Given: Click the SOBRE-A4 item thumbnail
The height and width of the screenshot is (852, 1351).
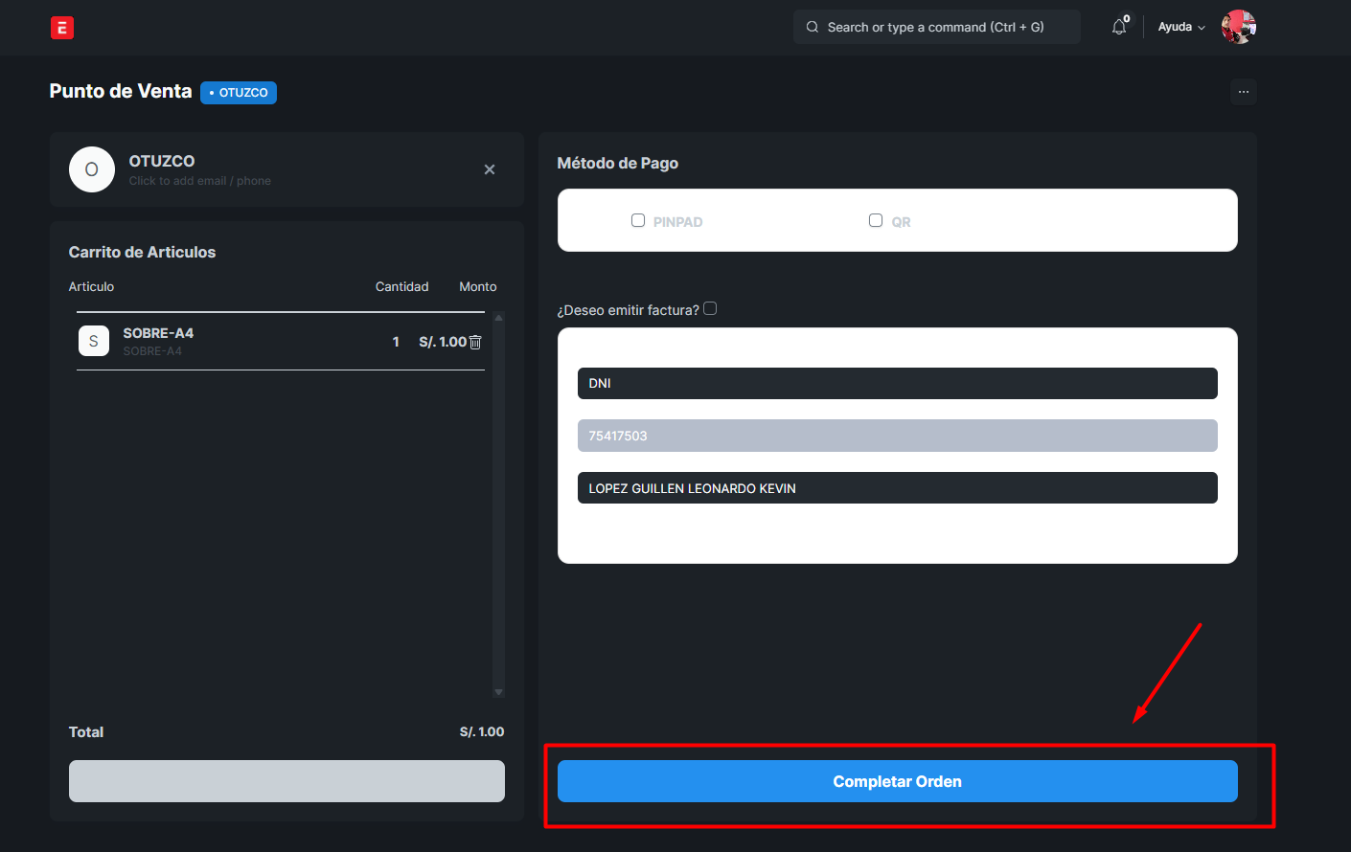Looking at the screenshot, I should (x=94, y=341).
